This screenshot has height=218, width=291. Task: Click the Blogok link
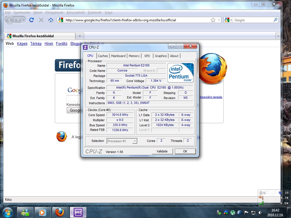[76, 43]
